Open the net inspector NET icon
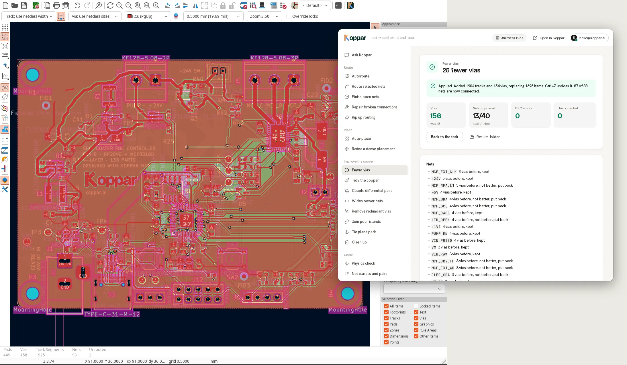The width and height of the screenshot is (627, 365). [274, 5]
